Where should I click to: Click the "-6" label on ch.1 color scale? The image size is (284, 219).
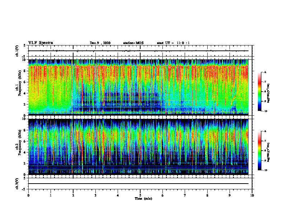point(265,72)
